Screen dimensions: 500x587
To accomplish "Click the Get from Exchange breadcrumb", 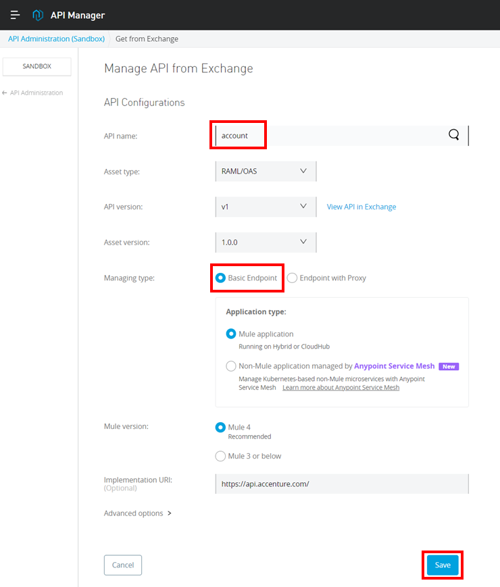I will [147, 39].
